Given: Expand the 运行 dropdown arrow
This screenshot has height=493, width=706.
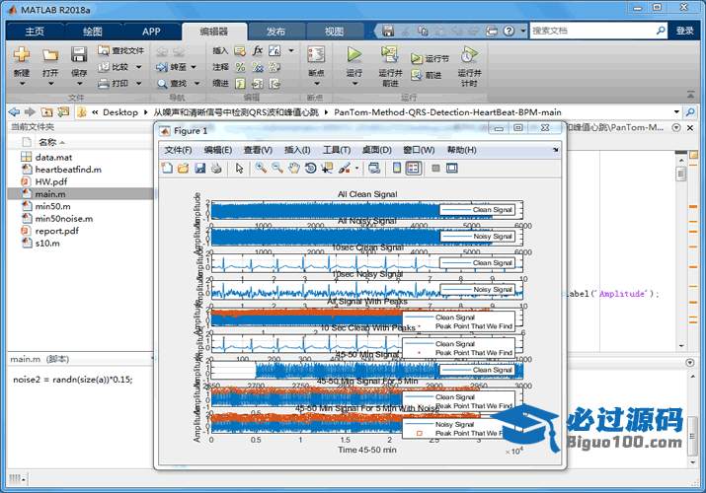Looking at the screenshot, I should tap(354, 84).
